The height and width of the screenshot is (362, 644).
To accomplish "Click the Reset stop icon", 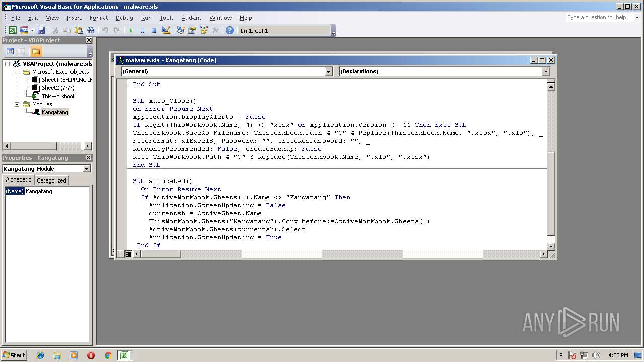I will (154, 31).
